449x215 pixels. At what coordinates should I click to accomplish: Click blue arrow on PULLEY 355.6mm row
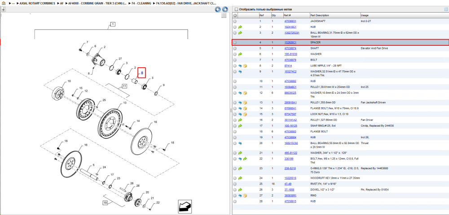pyautogui.click(x=240, y=102)
